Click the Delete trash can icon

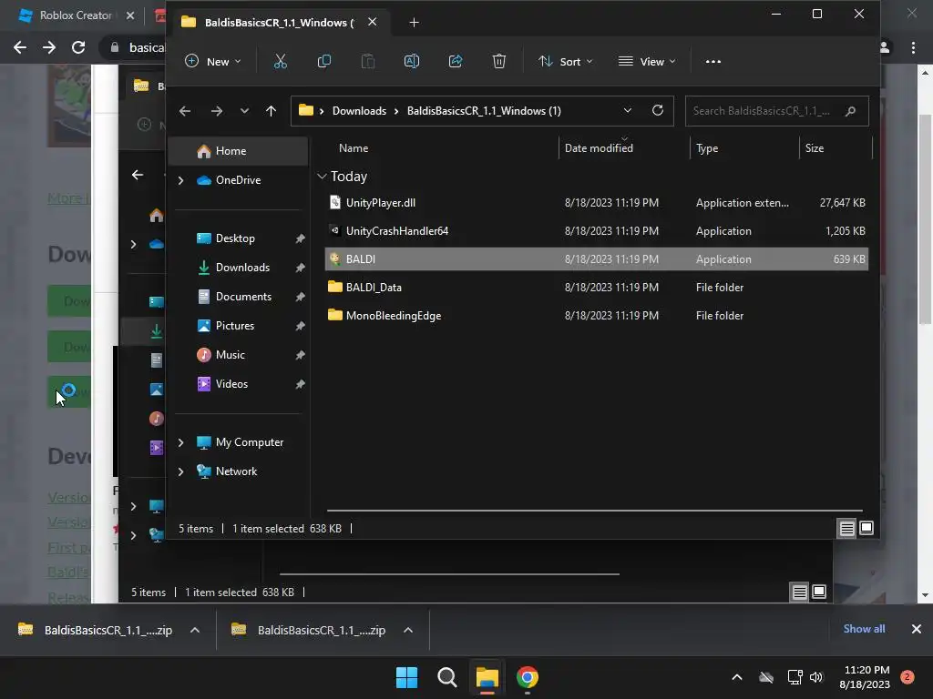[x=499, y=61]
